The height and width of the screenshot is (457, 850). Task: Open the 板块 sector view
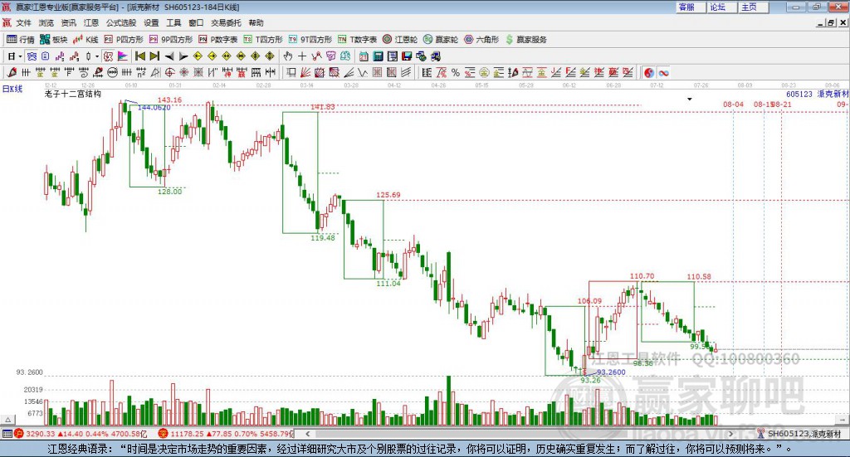tap(53, 40)
